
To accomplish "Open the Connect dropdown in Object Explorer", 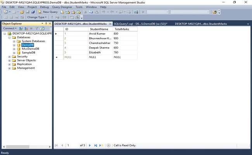I will pyautogui.click(x=10, y=28).
